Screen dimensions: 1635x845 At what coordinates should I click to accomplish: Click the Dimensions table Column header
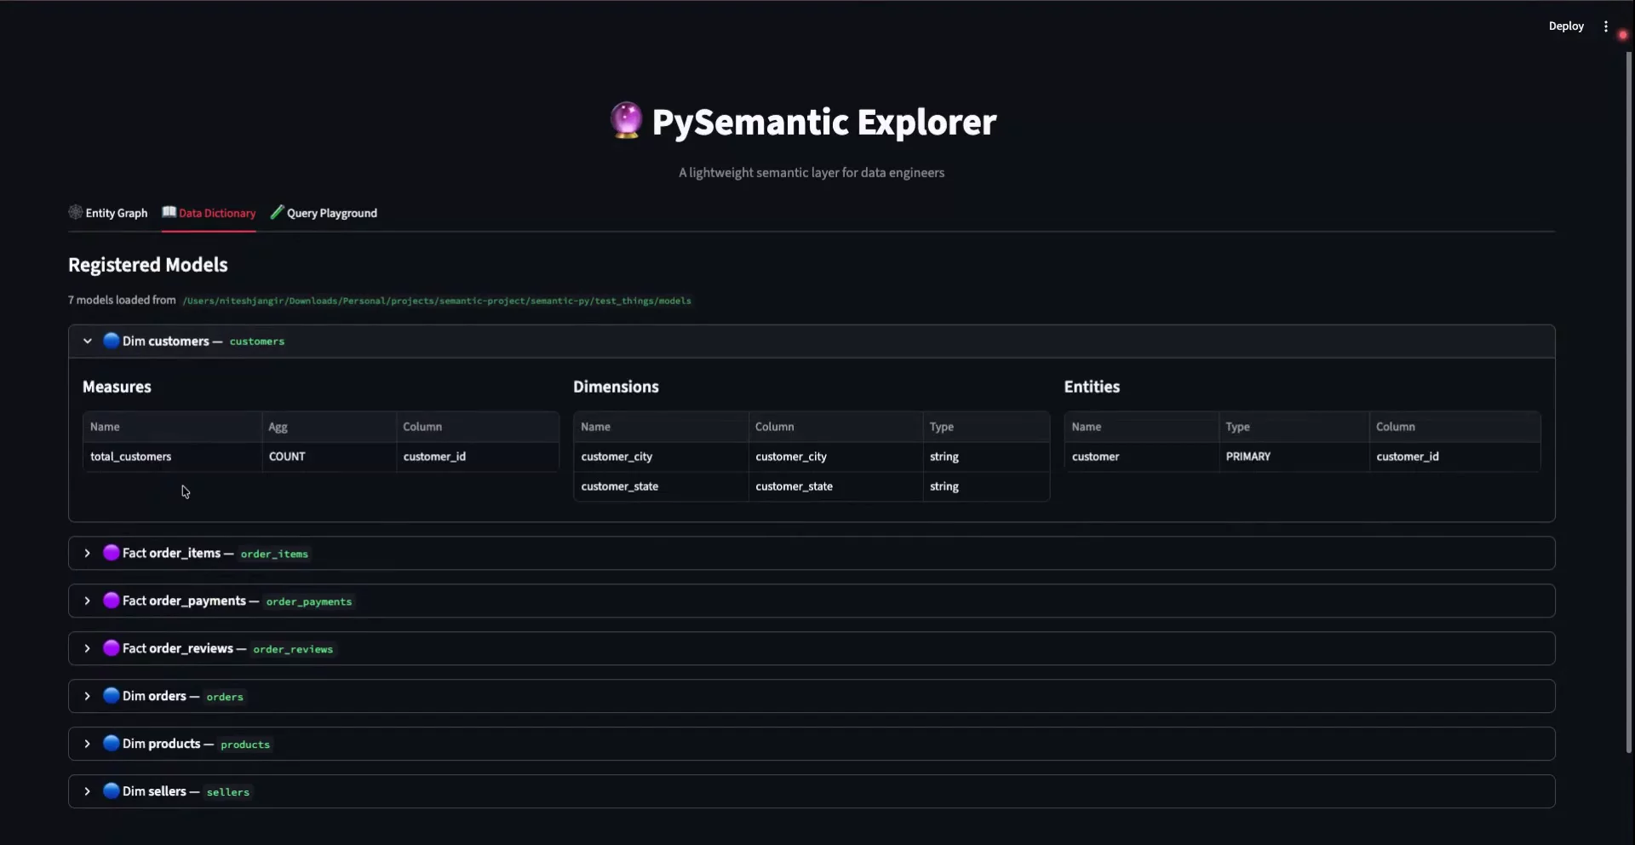pyautogui.click(x=835, y=427)
